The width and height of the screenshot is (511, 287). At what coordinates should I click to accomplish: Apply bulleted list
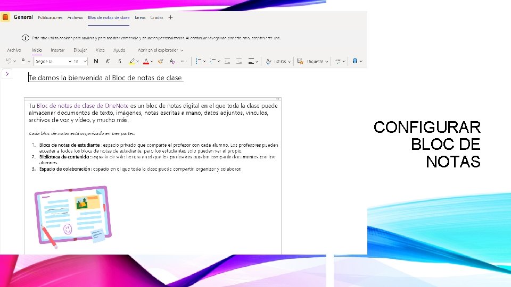[x=198, y=61]
